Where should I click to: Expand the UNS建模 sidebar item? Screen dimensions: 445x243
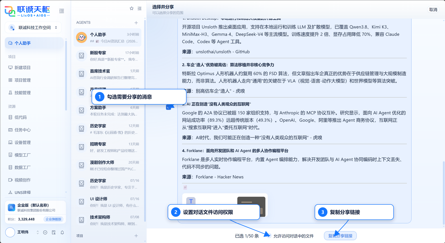pyautogui.click(x=34, y=192)
